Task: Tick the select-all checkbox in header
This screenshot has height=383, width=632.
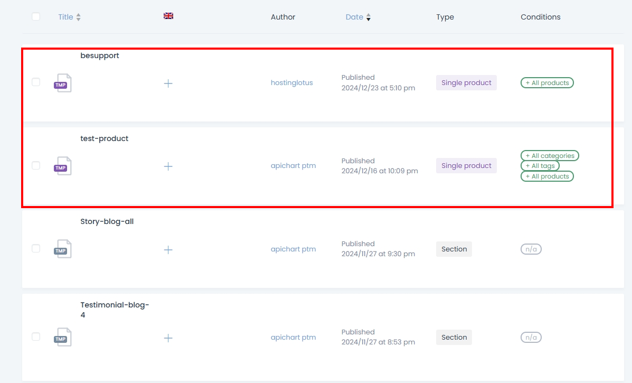Action: tap(36, 17)
